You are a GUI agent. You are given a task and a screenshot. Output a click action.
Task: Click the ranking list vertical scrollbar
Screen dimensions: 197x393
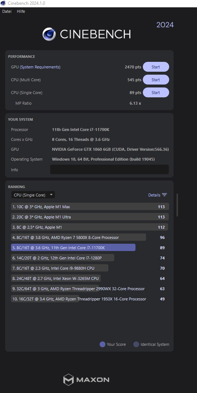(x=177, y=205)
